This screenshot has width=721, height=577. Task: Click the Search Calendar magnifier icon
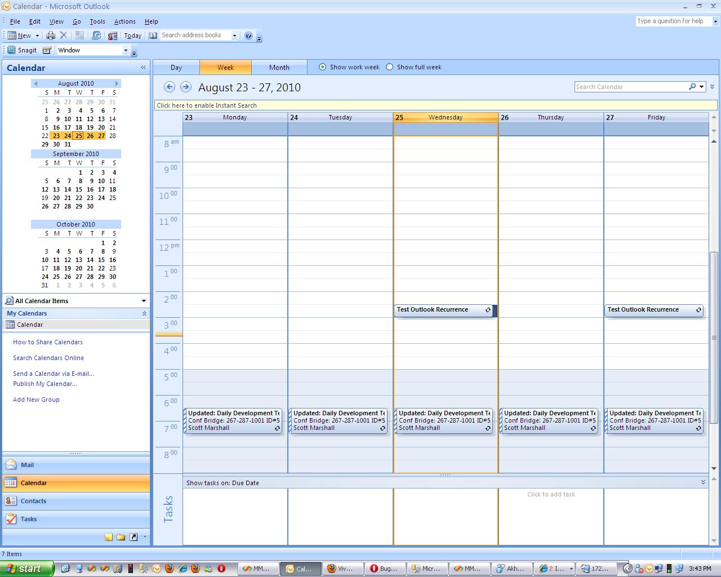point(692,87)
